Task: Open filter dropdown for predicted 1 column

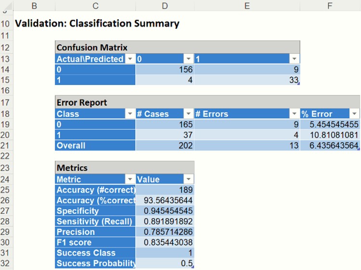Action: [x=294, y=59]
